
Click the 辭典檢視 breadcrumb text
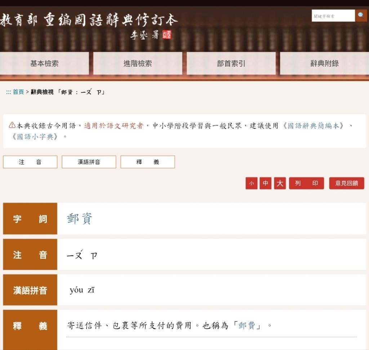(x=42, y=92)
